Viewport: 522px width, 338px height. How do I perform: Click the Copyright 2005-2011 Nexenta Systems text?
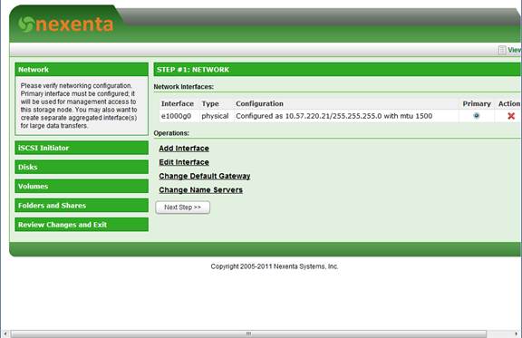click(275, 266)
